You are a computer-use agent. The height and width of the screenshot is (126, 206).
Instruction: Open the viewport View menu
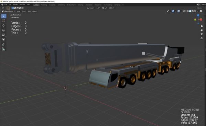(x=19, y=11)
